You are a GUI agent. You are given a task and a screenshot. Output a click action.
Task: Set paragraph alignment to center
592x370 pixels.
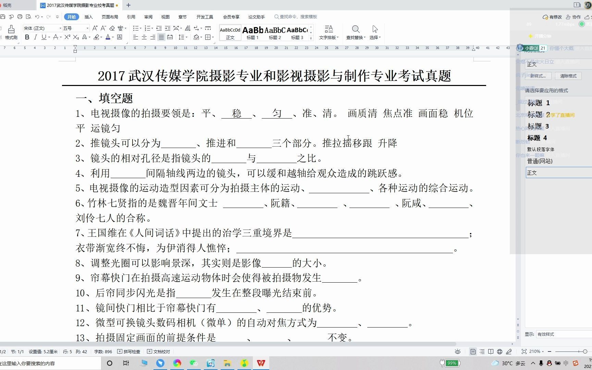pyautogui.click(x=144, y=37)
